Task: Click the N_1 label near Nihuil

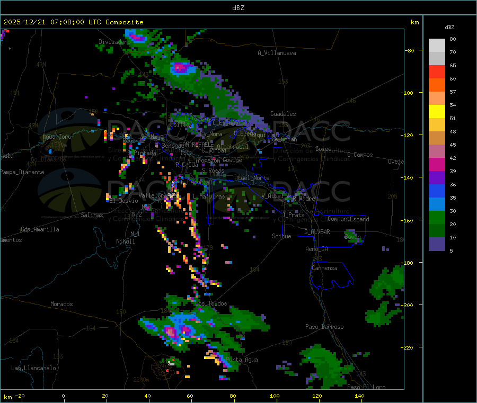Action: click(135, 234)
